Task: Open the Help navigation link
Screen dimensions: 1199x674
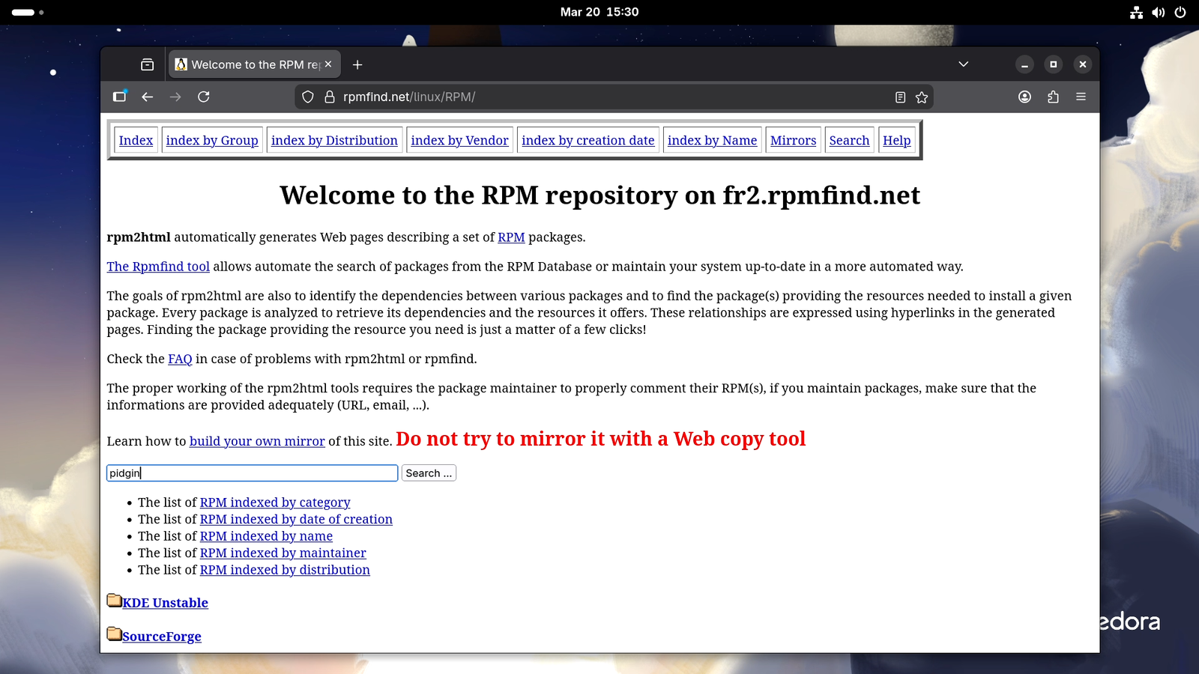Action: [897, 140]
